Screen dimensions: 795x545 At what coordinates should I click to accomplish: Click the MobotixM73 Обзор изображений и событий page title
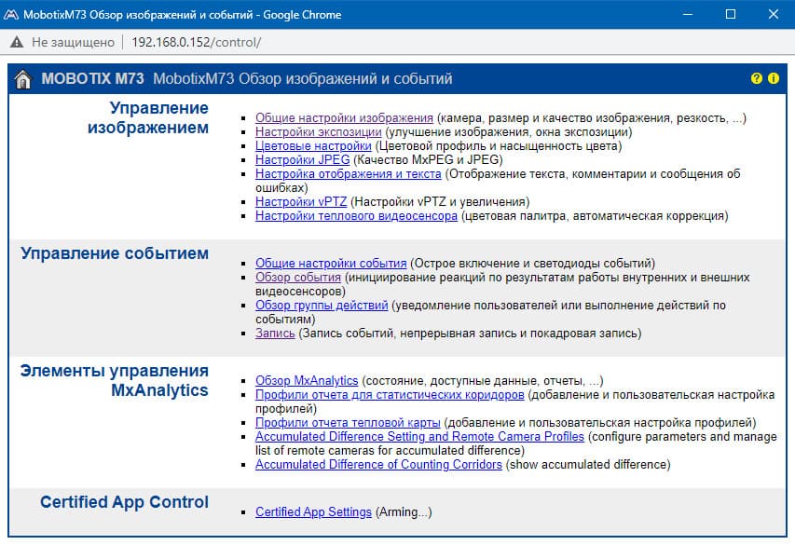pyautogui.click(x=303, y=79)
